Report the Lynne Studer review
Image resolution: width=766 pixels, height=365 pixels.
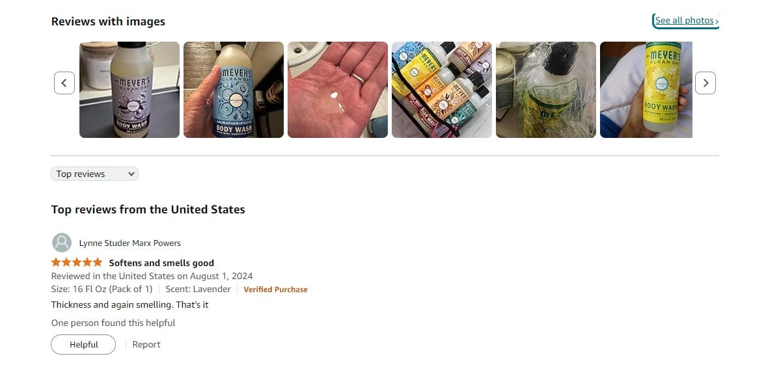(146, 344)
